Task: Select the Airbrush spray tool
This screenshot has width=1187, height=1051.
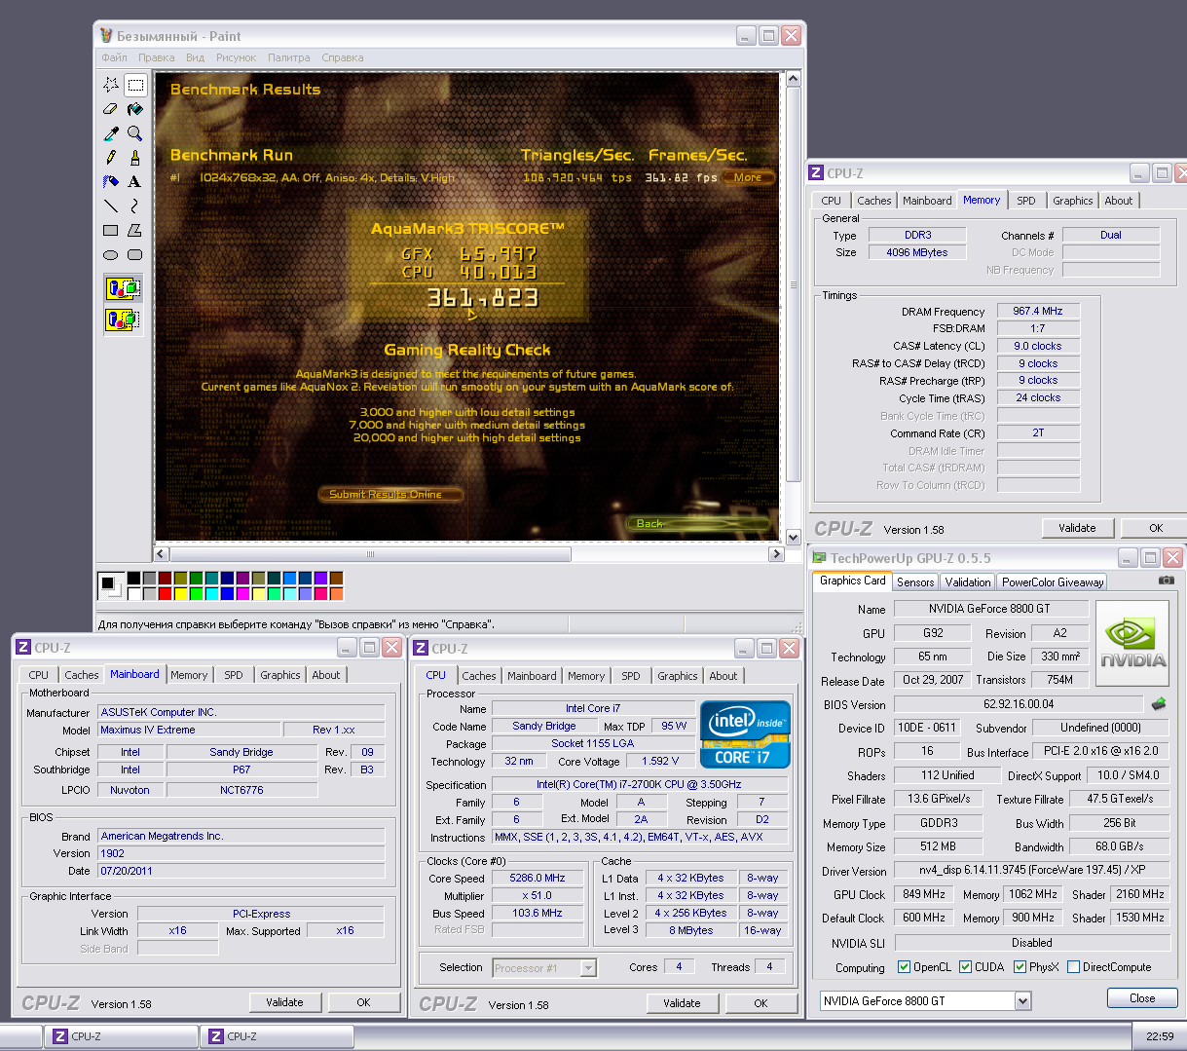Action: 111,182
